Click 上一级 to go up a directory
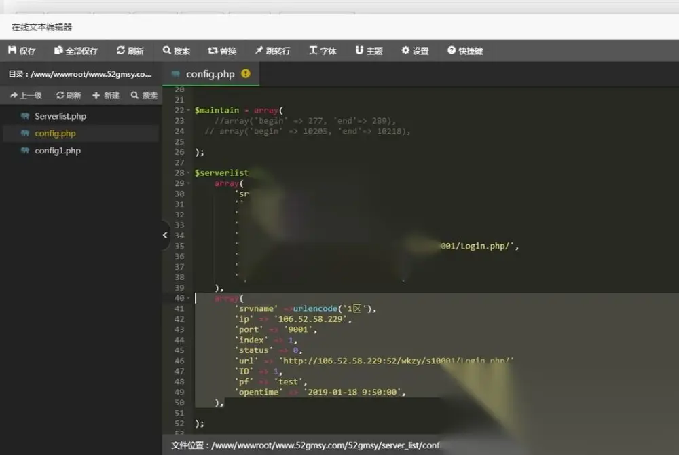 [x=26, y=95]
